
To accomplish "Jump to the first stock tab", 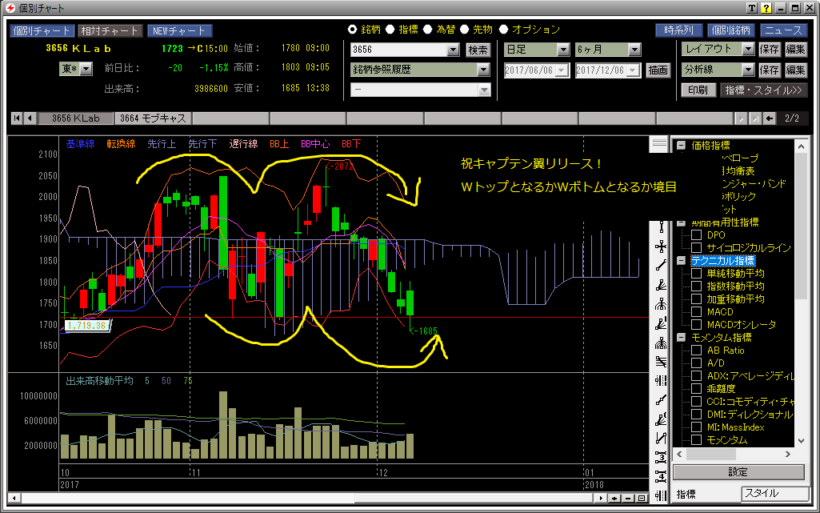I will click(x=17, y=118).
